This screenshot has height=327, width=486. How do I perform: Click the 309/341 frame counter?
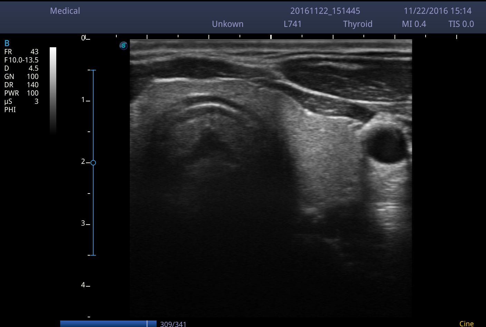pyautogui.click(x=173, y=324)
